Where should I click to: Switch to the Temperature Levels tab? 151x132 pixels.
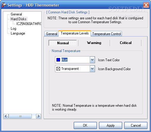[75, 33]
